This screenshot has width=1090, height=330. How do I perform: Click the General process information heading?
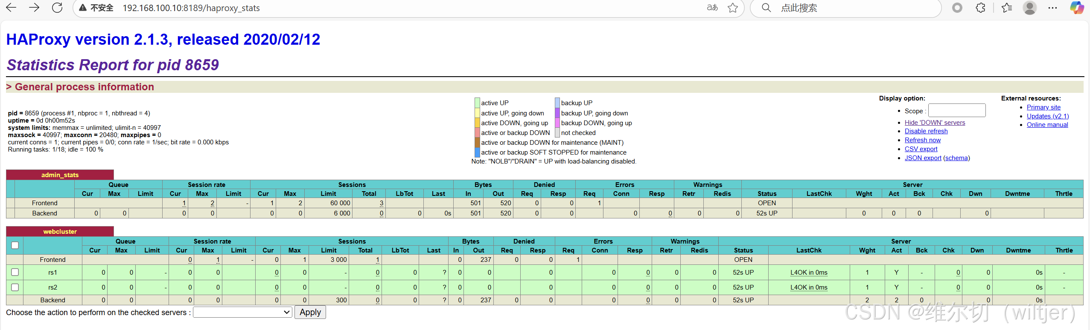pos(85,87)
